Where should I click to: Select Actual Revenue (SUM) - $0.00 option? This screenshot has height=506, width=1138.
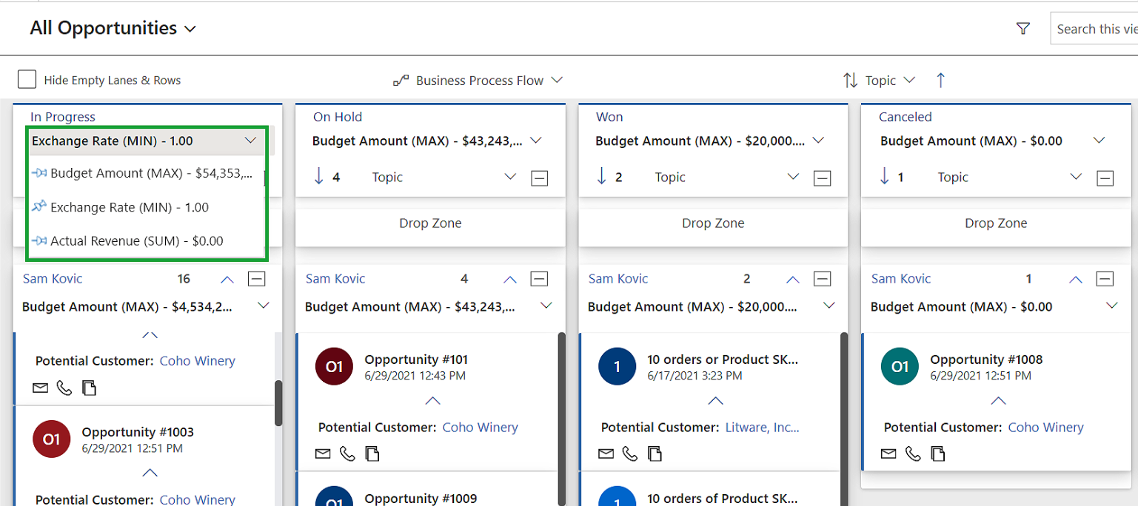(147, 241)
